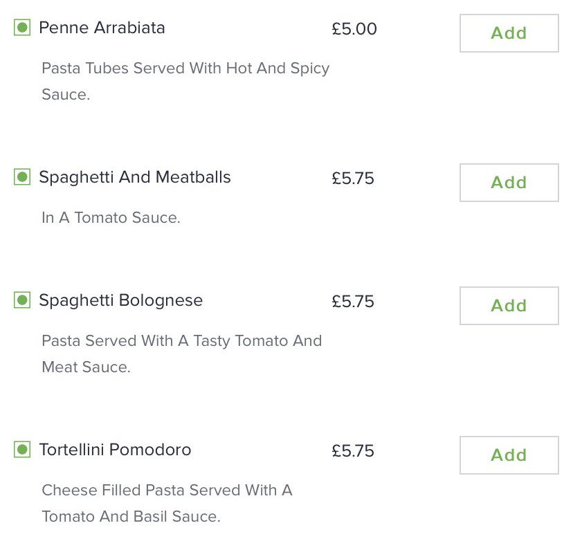Screen dimensions: 573x559
Task: Add Penne Arrabiata to the order
Action: click(x=509, y=33)
